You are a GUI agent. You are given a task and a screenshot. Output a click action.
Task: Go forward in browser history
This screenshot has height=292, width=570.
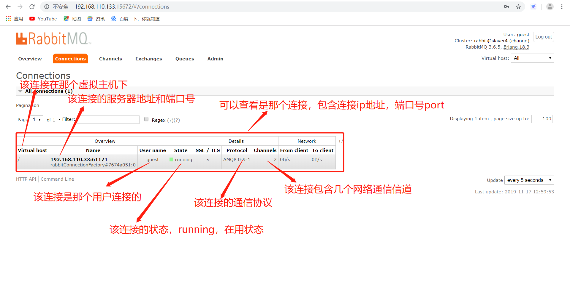click(20, 7)
